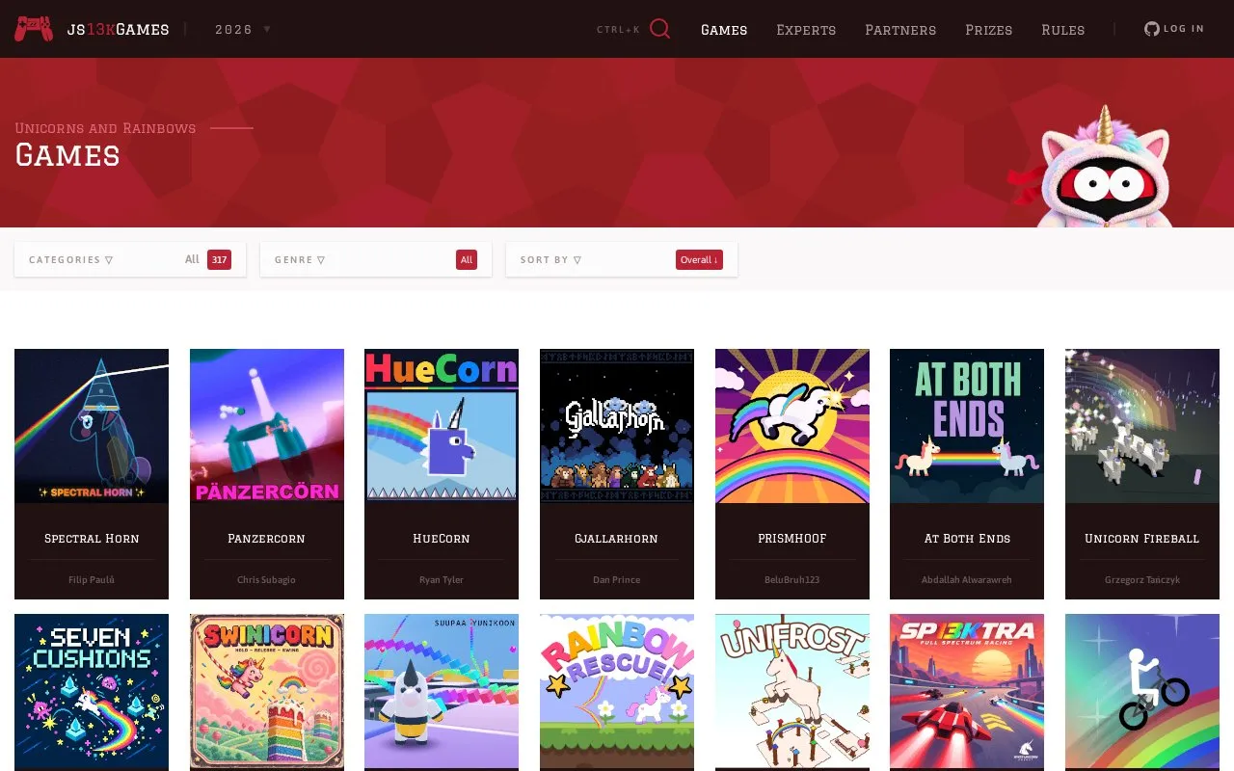This screenshot has width=1234, height=771.
Task: Open the Panzercorn game thumbnail
Action: tap(267, 426)
